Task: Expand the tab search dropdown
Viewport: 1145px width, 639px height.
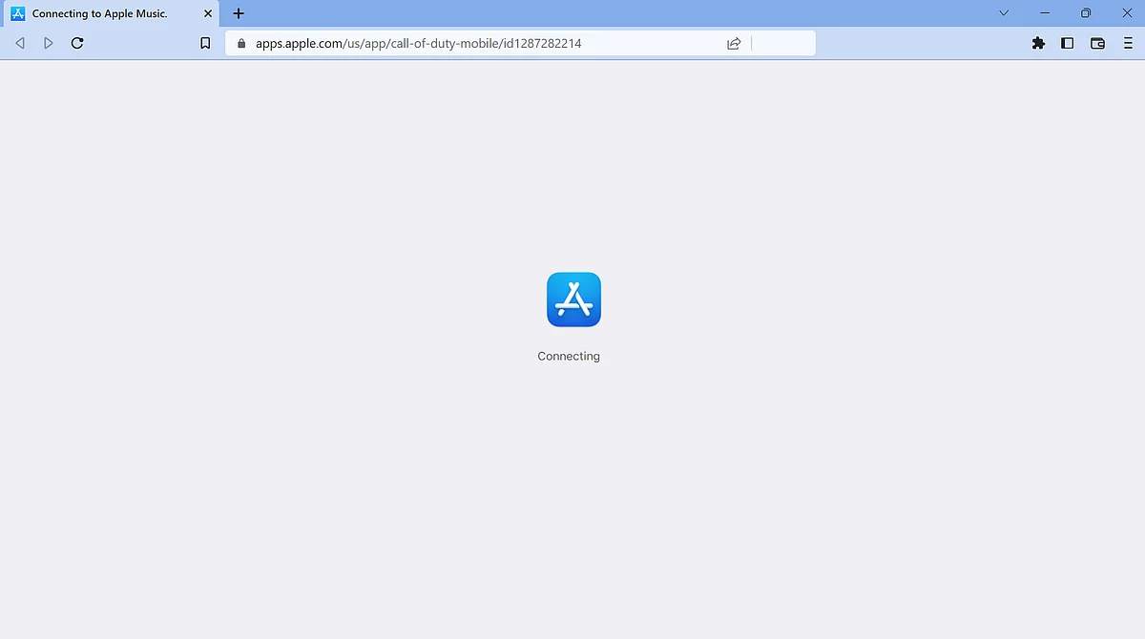Action: [1004, 13]
